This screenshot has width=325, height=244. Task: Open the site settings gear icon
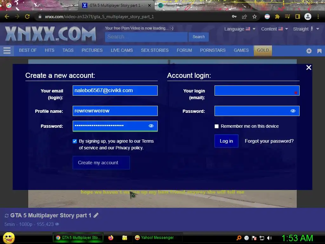coord(309,51)
